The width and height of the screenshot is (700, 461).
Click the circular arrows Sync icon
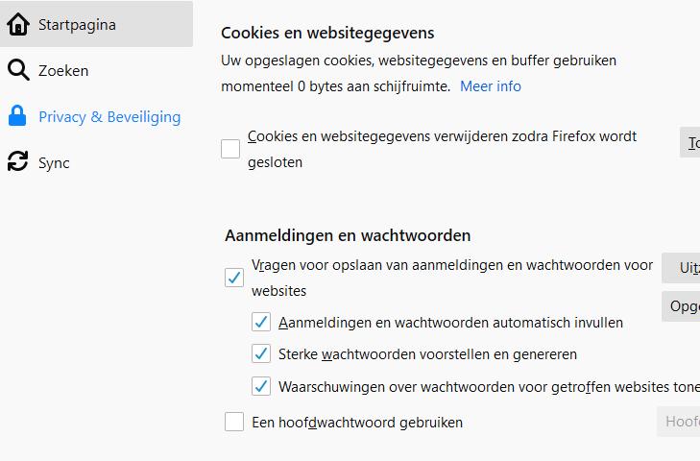[x=17, y=162]
